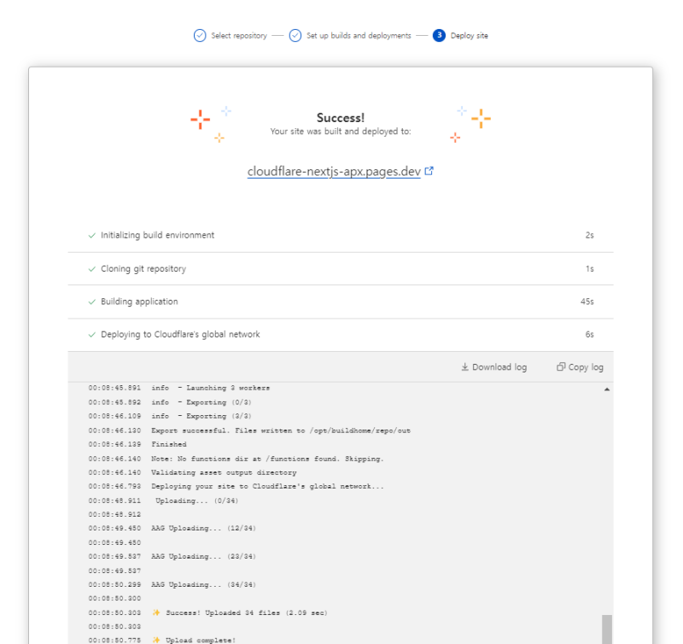Screen dimensions: 683x644
Task: Expand Initializing build environment row
Action: pyautogui.click(x=341, y=235)
